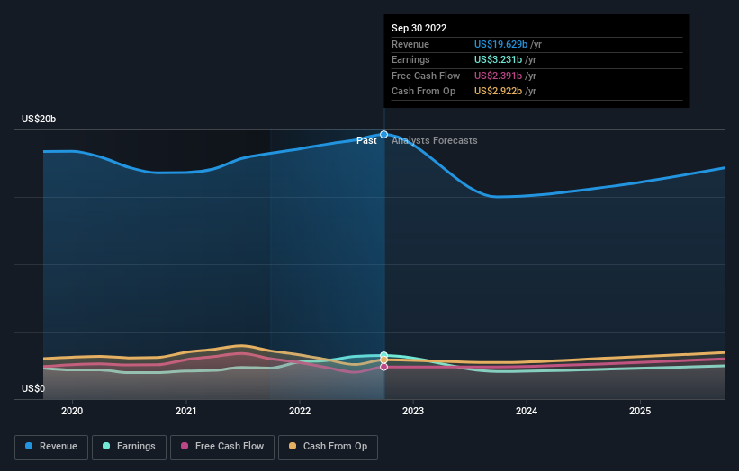Click the 2022 x-axis label
This screenshot has width=739, height=471.
pos(300,412)
